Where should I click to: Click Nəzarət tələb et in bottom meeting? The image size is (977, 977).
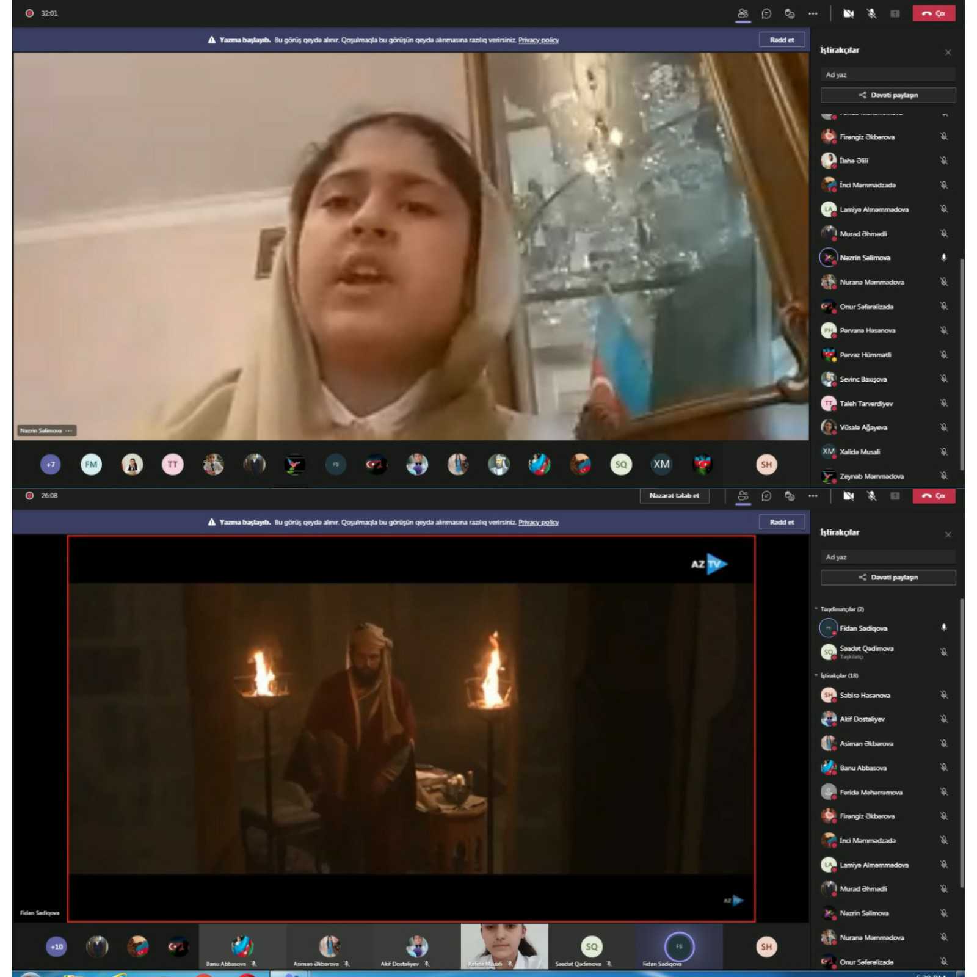pos(674,495)
